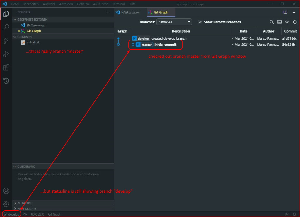Open repository settings in Git Graph toolbar
Image resolution: width=300 pixels, height=217 pixels.
pyautogui.click(x=287, y=22)
